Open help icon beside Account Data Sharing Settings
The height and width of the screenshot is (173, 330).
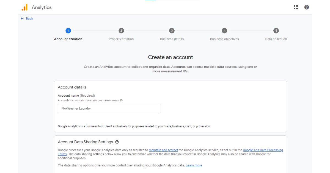(117, 142)
